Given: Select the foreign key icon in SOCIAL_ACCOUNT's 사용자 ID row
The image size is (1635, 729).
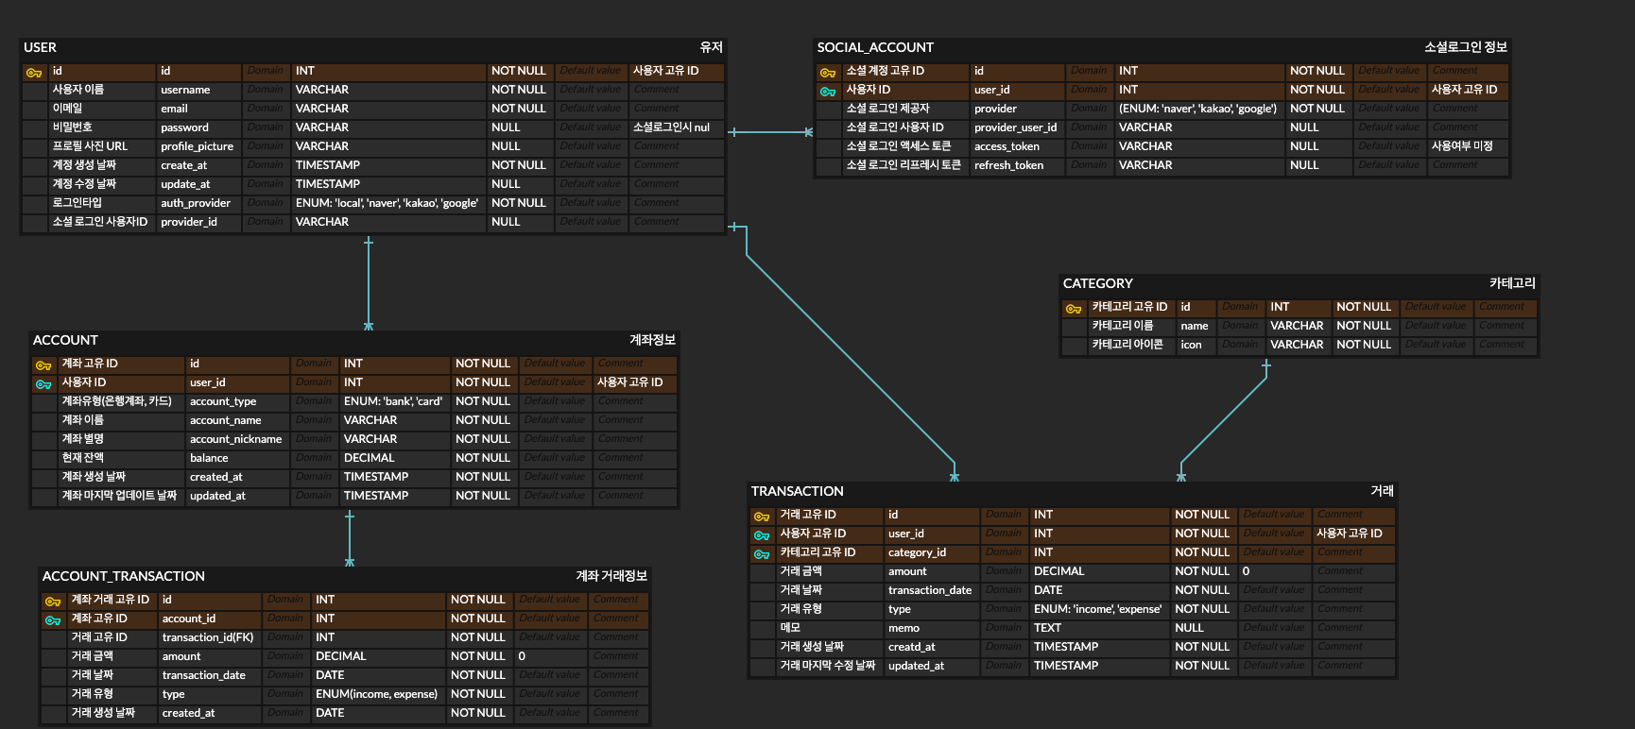Looking at the screenshot, I should click(x=828, y=91).
